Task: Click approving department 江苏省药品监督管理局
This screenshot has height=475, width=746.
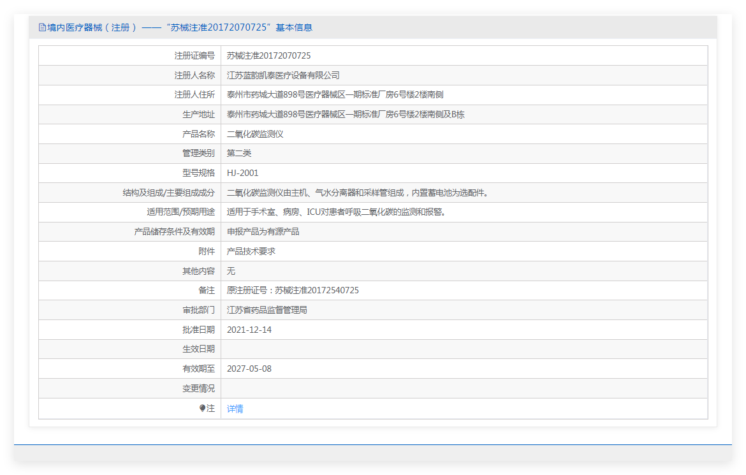Action: 267,310
